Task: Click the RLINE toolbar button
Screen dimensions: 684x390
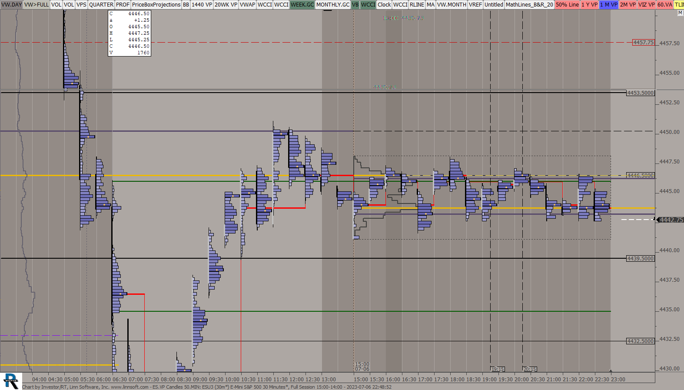Action: [x=417, y=4]
